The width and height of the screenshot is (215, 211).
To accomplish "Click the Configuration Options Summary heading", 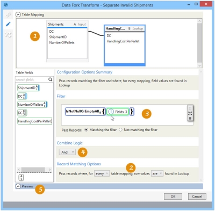I will click(84, 72).
